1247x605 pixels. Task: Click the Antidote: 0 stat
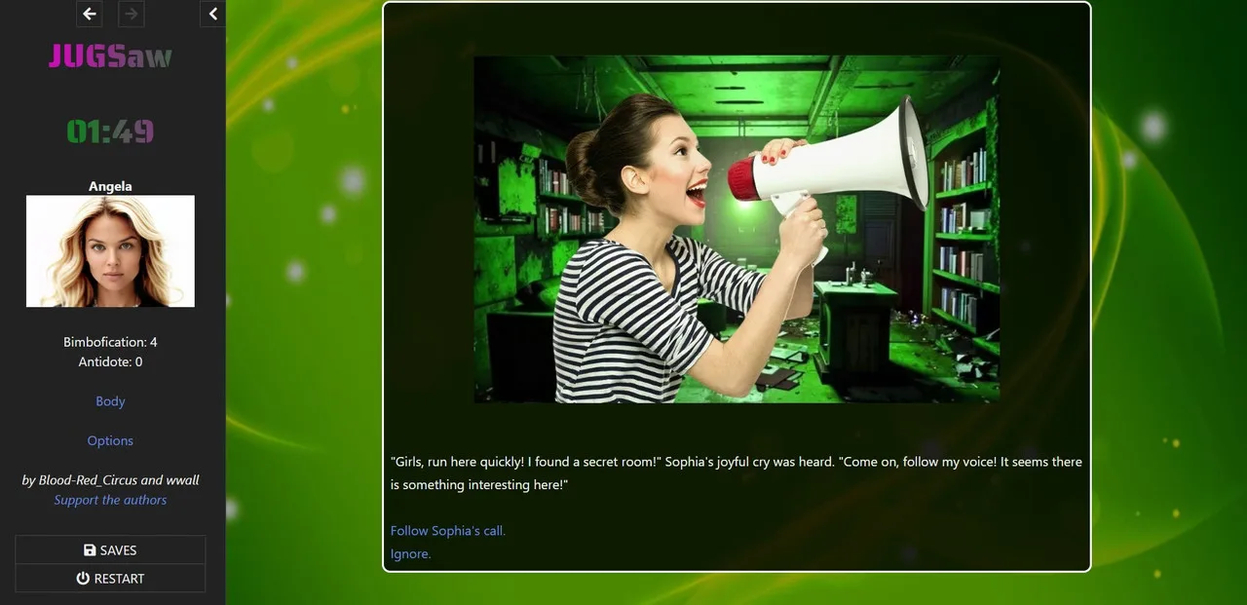coord(110,361)
